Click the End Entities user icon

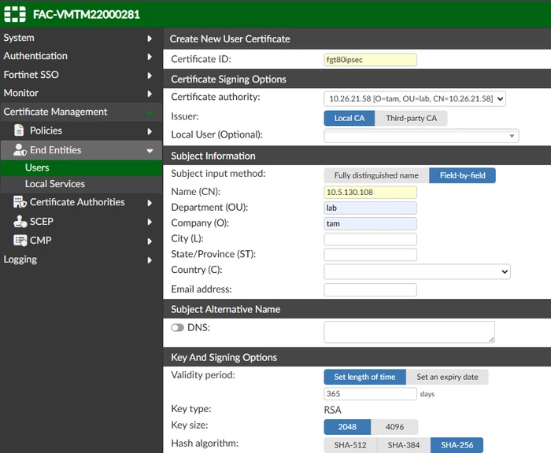point(20,150)
